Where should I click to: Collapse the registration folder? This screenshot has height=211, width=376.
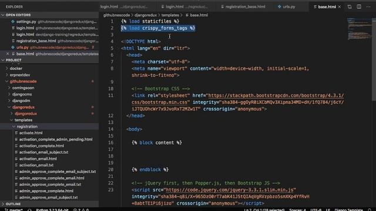27,127
